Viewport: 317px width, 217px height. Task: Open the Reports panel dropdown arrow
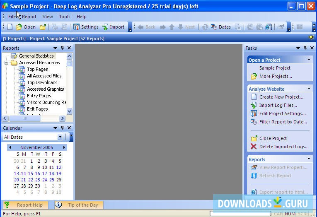[55, 48]
